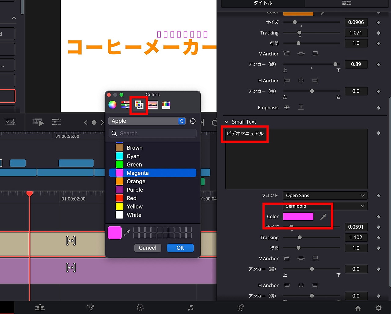Select the Color Wheel tab in Colors dialog

coord(112,104)
